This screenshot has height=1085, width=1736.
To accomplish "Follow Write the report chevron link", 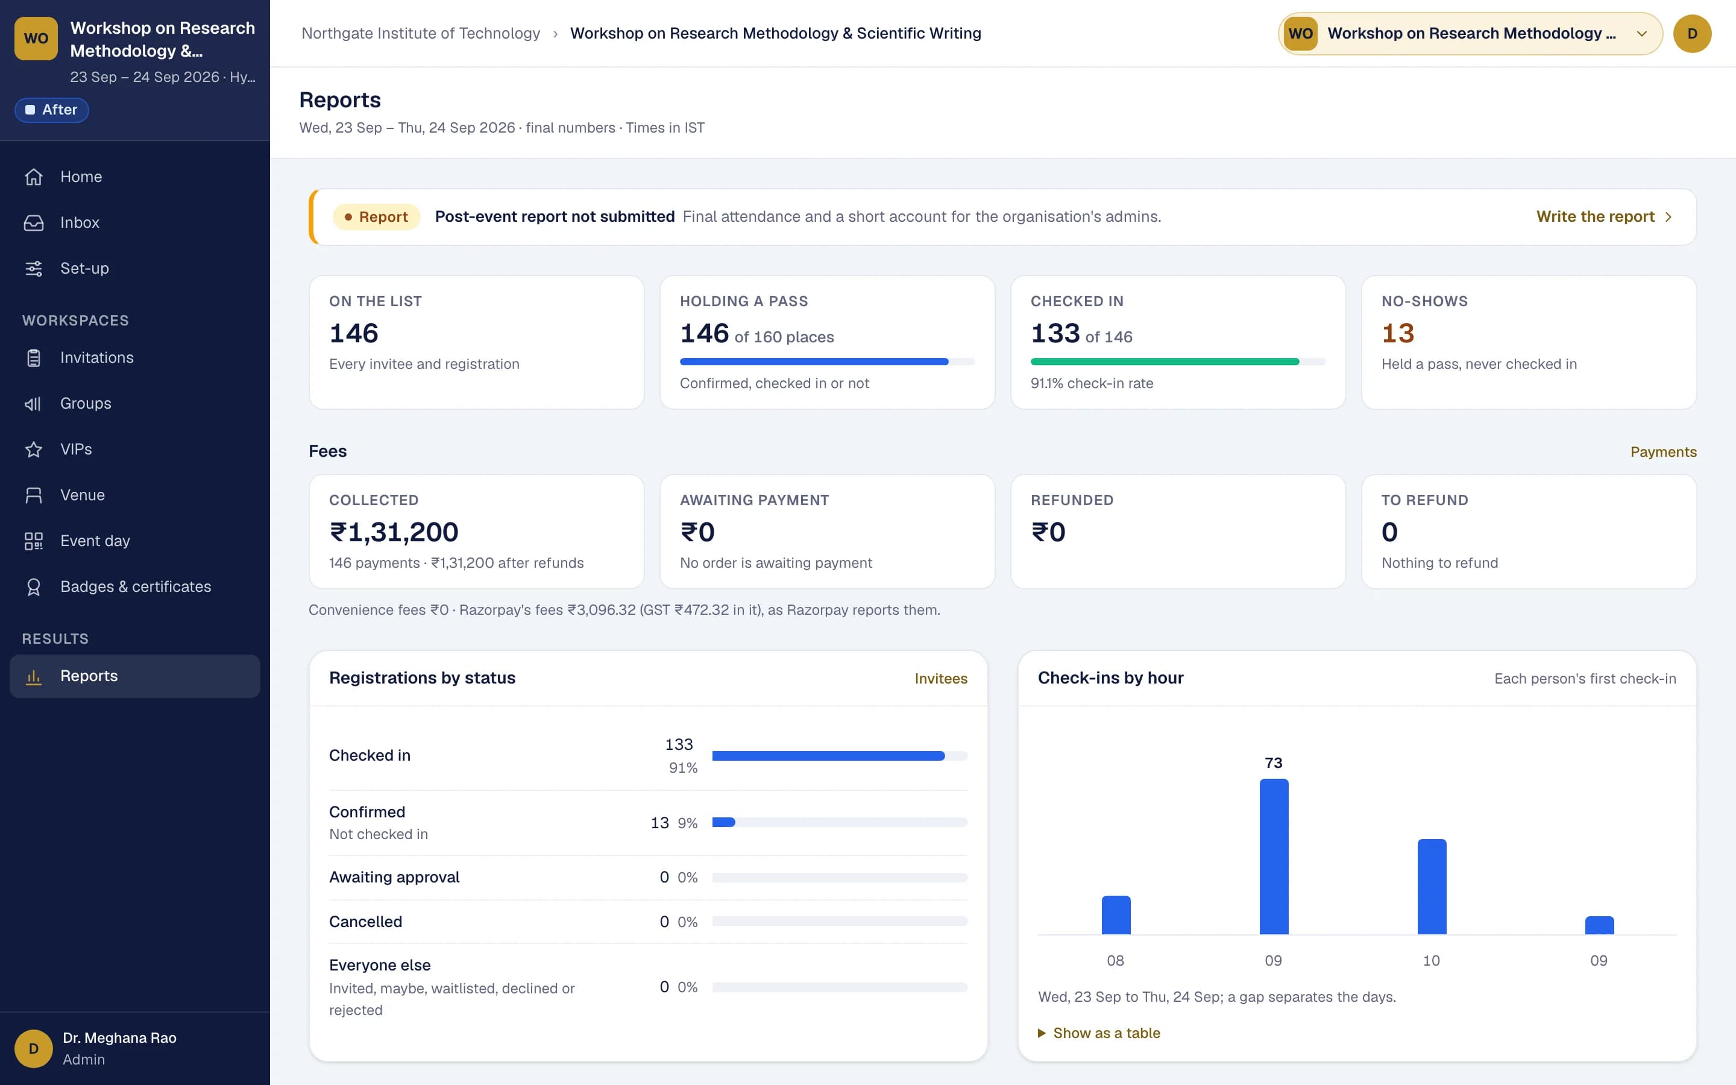I will pyautogui.click(x=1604, y=217).
